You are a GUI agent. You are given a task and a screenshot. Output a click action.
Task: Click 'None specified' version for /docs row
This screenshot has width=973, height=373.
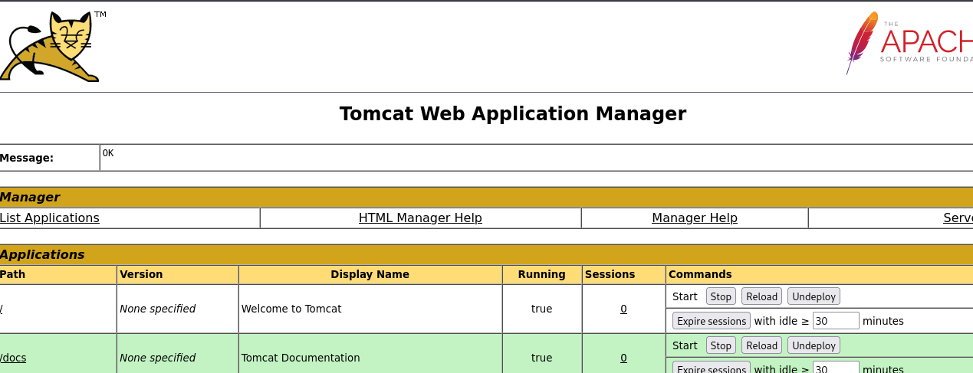(x=157, y=358)
